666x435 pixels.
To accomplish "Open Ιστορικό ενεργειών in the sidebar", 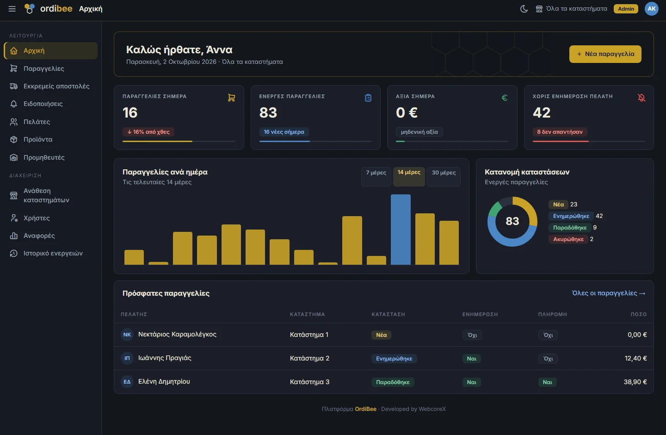I will tap(51, 253).
